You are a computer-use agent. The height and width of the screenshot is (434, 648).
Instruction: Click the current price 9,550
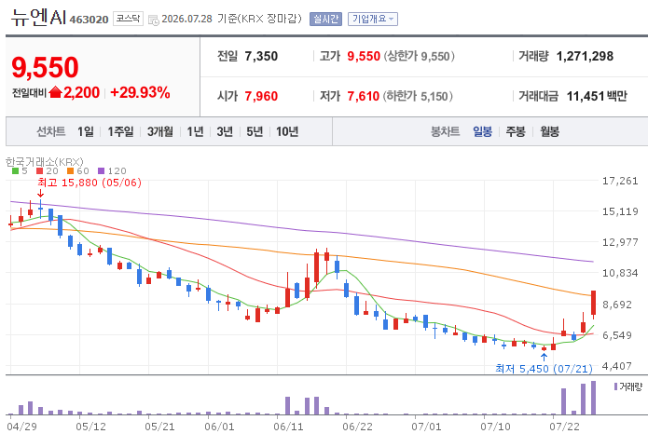(45, 67)
